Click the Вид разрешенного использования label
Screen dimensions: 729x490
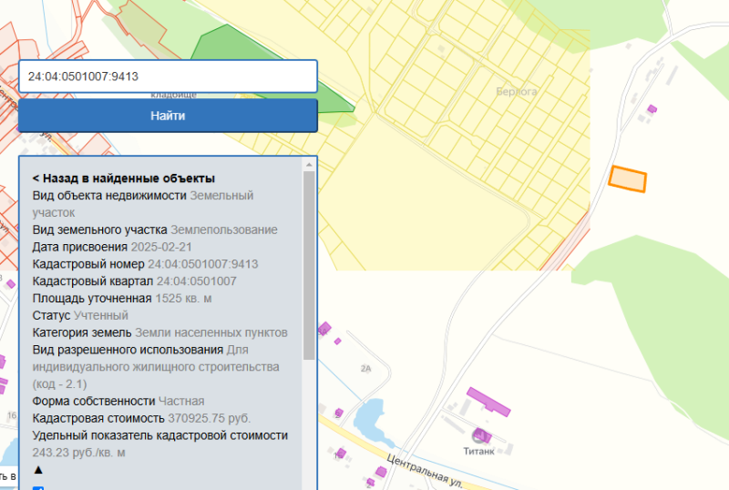click(x=128, y=350)
